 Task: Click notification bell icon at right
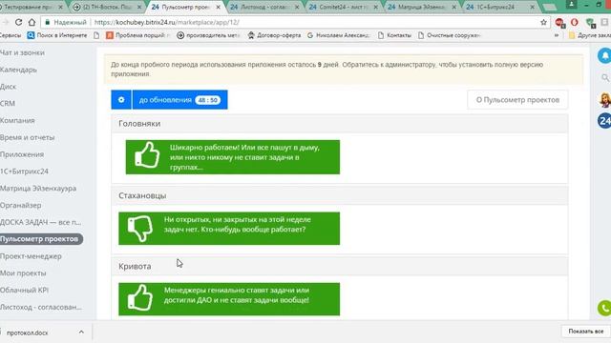604,55
